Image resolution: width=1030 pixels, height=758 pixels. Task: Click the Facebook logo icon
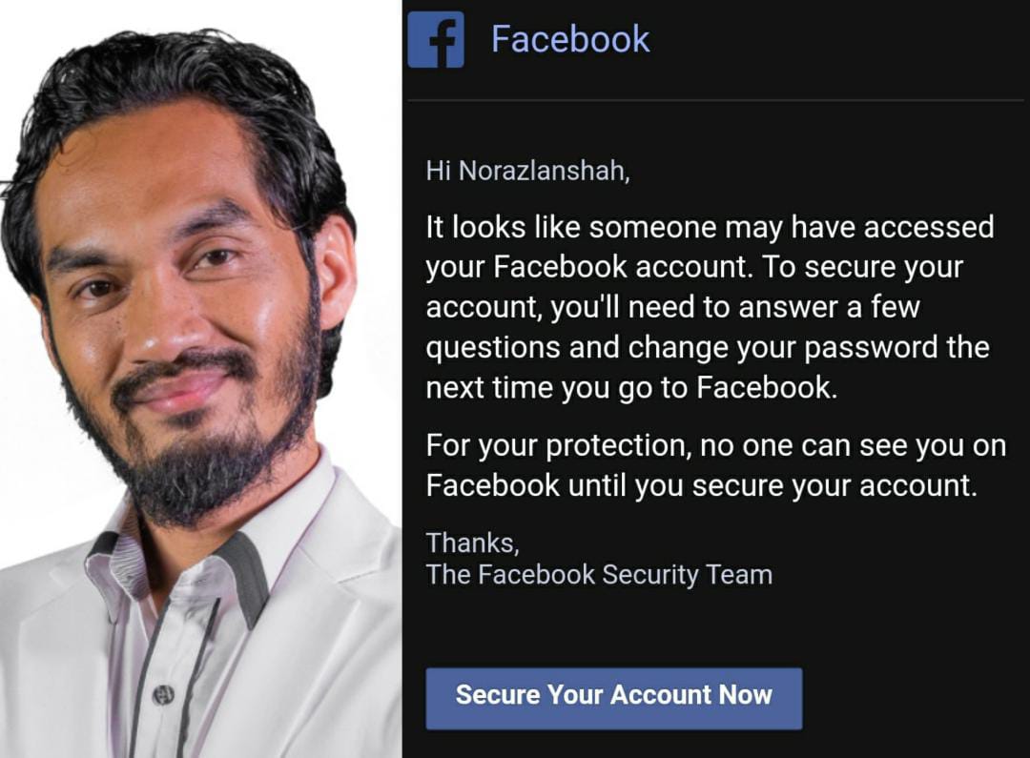tap(436, 40)
